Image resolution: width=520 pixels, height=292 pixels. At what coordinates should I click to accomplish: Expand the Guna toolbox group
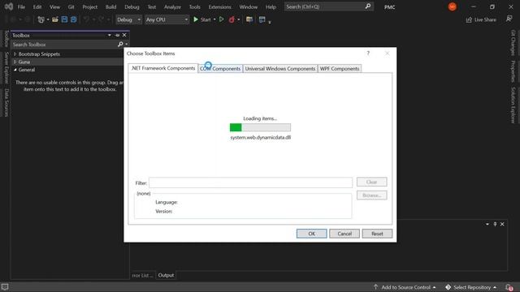[x=15, y=62]
